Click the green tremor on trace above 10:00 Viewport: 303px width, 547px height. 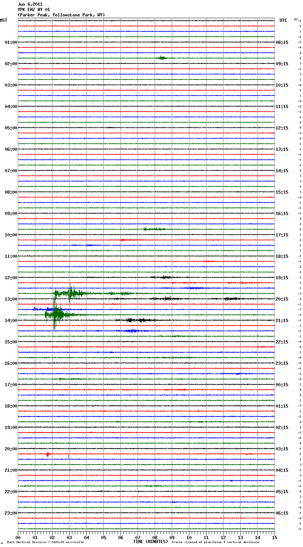coord(154,229)
